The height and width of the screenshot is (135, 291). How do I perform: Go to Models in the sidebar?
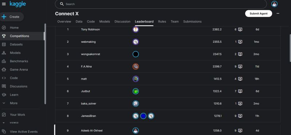pos(15,53)
